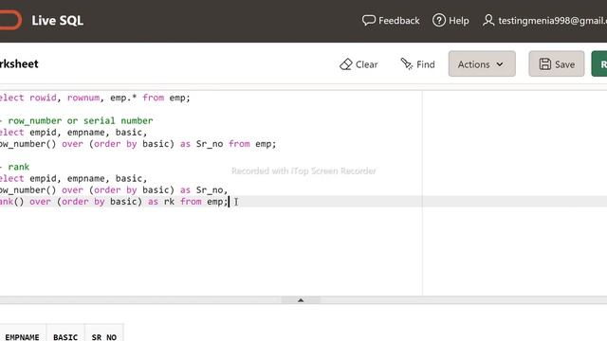
Task: Click the BASIC column header
Action: [65, 337]
